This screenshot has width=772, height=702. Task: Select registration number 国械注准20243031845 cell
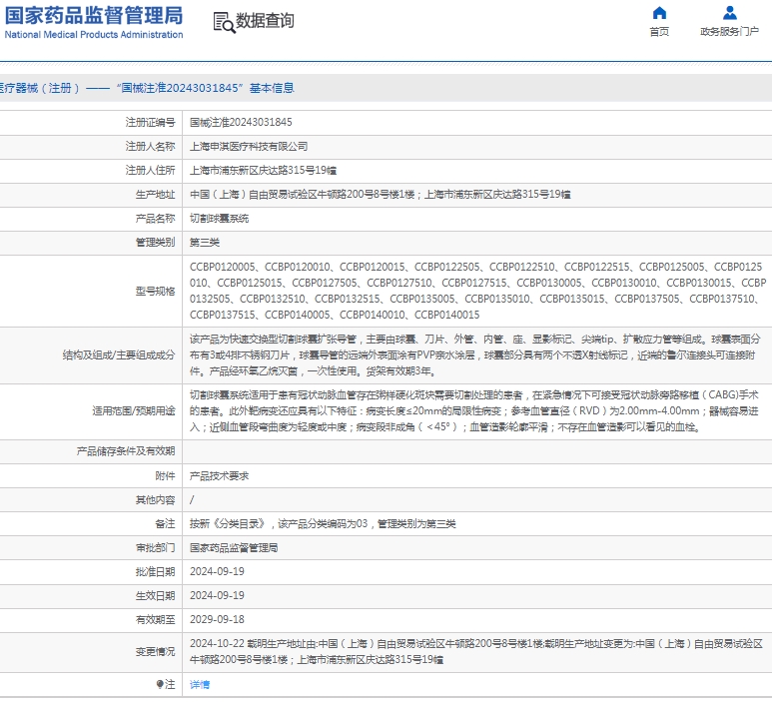pos(241,122)
